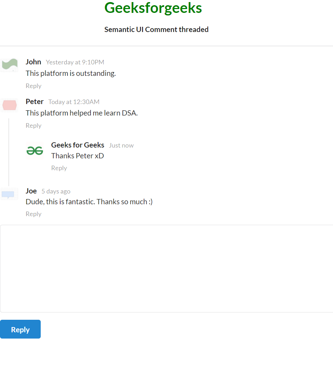Reply to Joe's fantastic comment
333x373 pixels.
coord(33,214)
